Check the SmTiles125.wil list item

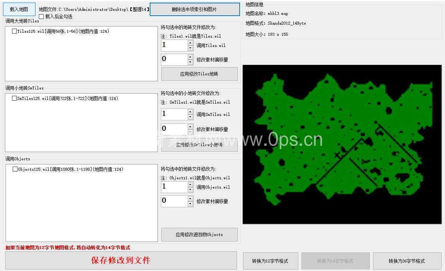(14, 99)
